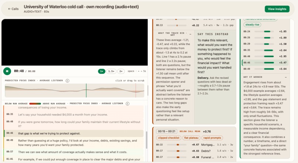298x163 pixels.
Task: Select the 00:24 row scoring +1.85
Action: click(265, 31)
